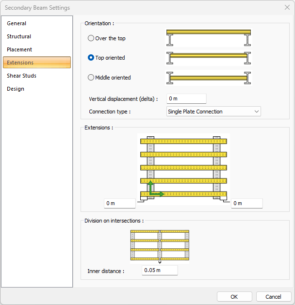Viewport: 295px width, 305px height.
Task: Enable Middle oriented orientation
Action: [x=91, y=78]
